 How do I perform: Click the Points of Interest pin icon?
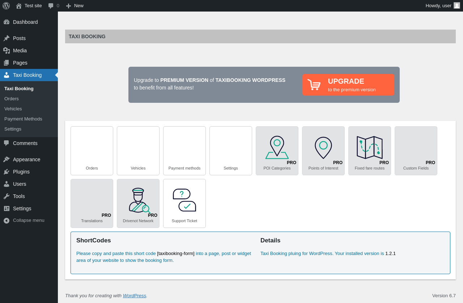[323, 148]
